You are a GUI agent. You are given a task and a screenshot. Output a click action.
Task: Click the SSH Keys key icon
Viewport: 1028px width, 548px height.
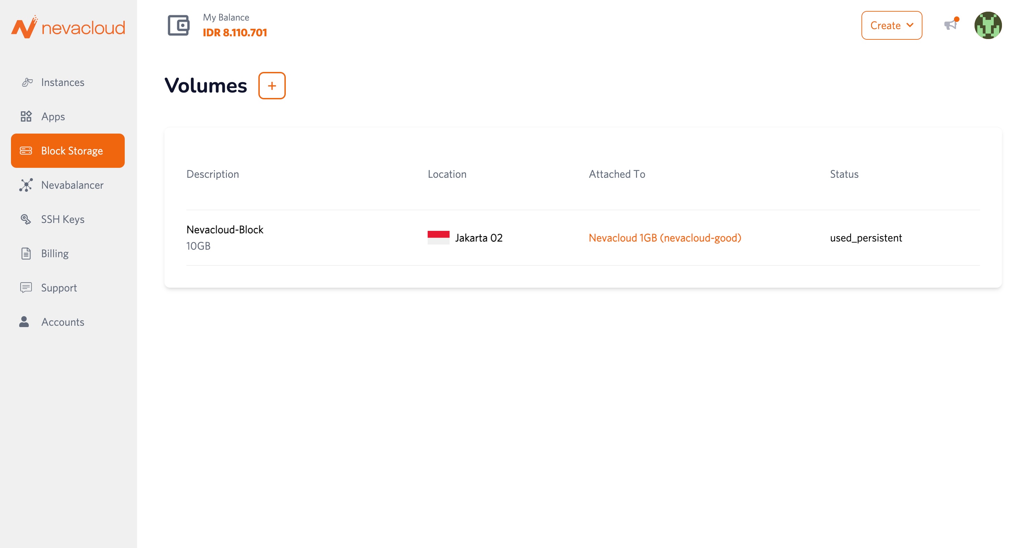(x=26, y=219)
